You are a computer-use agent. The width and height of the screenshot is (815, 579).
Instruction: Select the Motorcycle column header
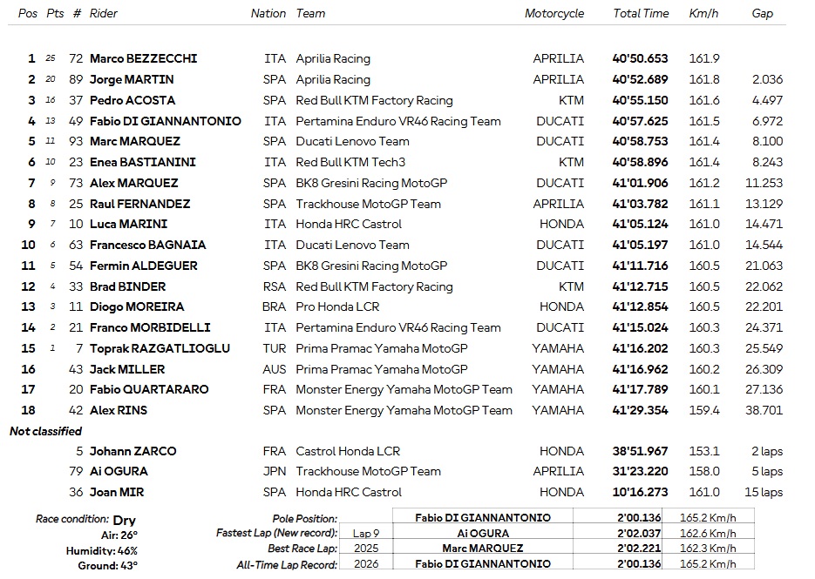pos(554,14)
